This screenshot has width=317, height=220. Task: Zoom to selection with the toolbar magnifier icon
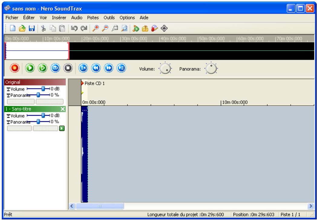point(115,28)
